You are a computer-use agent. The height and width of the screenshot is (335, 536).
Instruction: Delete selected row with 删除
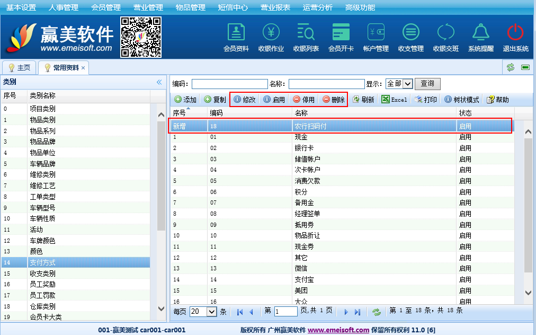pyautogui.click(x=333, y=100)
